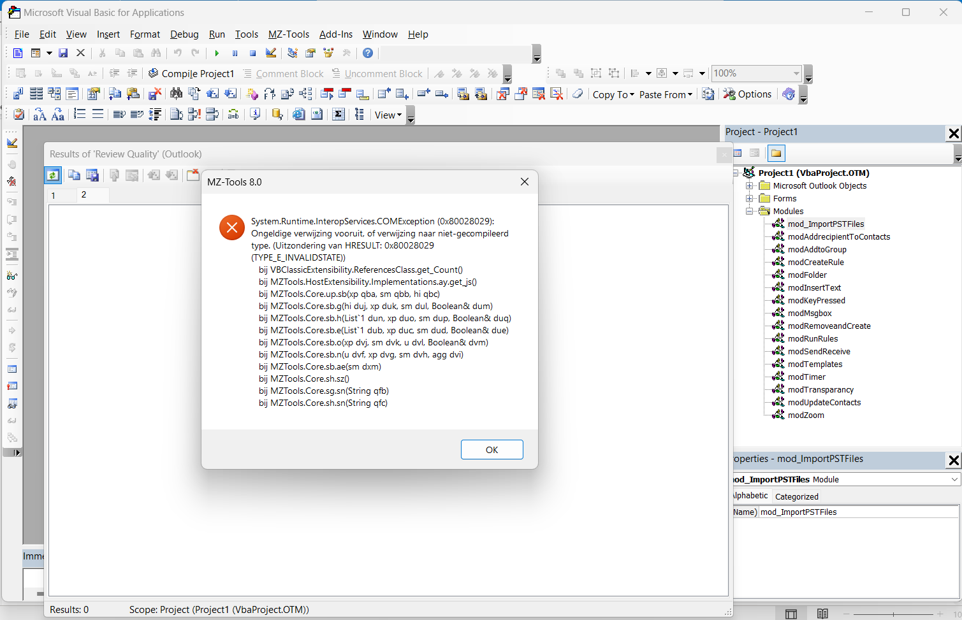Screen dimensions: 962x620
Task: Click the blue Help question mark icon
Action: [x=368, y=53]
